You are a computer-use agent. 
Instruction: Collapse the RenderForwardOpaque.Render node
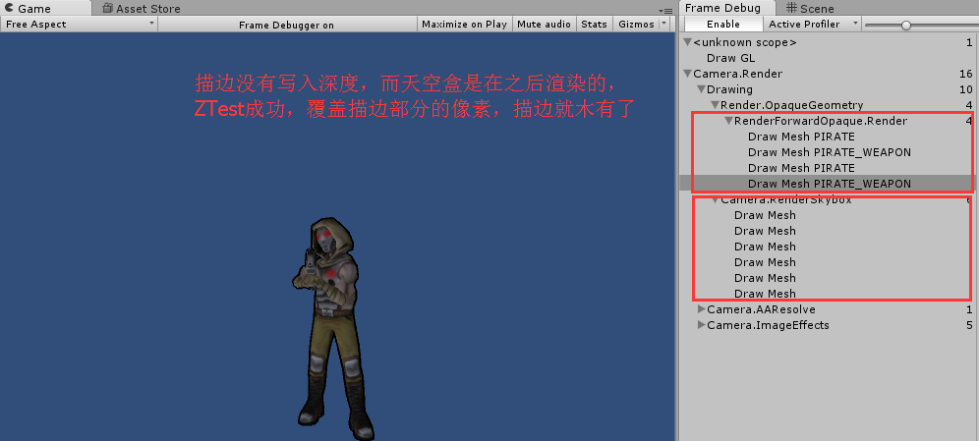[728, 121]
